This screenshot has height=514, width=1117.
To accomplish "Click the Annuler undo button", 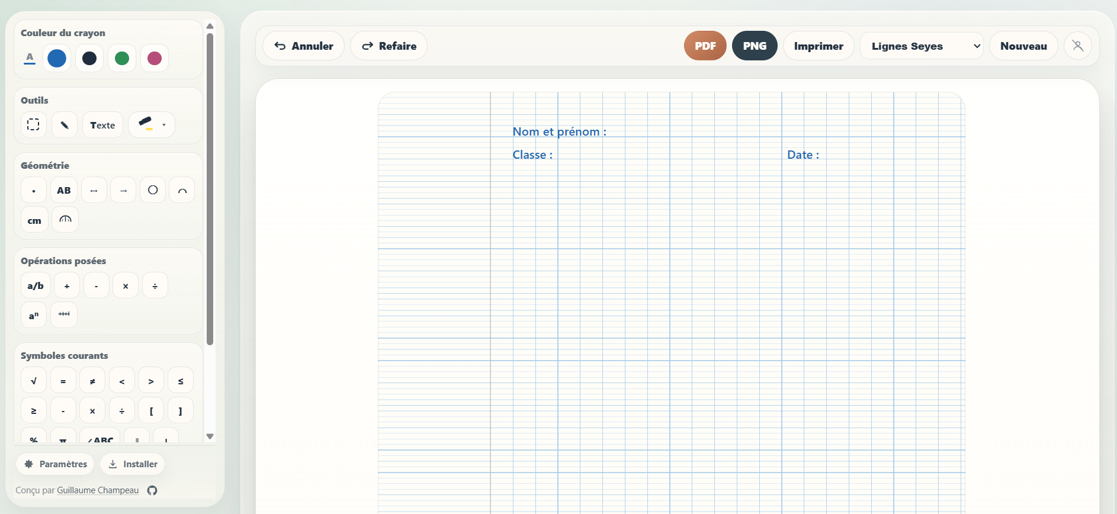I will 303,46.
